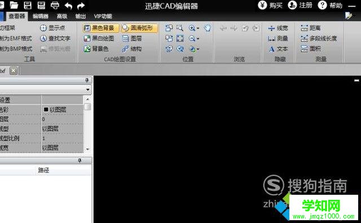Select the hand pan tool
The width and height of the screenshot is (361, 223).
[208, 28]
